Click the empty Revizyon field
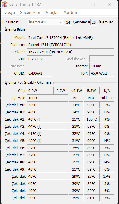The height and width of the screenshot is (204, 119). [x=39, y=66]
